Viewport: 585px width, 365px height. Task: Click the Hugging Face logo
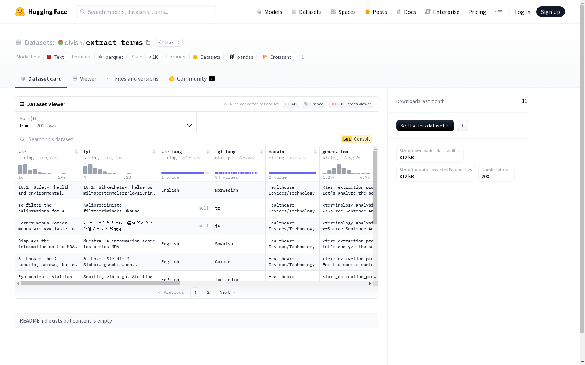click(x=41, y=12)
